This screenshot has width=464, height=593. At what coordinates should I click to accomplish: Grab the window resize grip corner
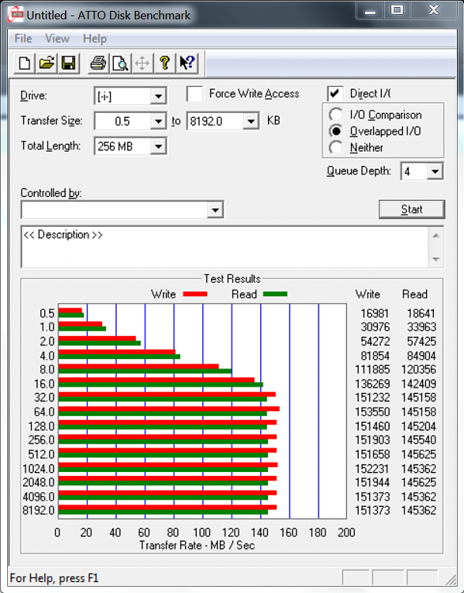(451, 578)
